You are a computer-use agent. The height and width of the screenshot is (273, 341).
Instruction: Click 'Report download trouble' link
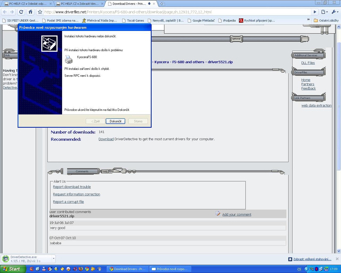click(72, 187)
